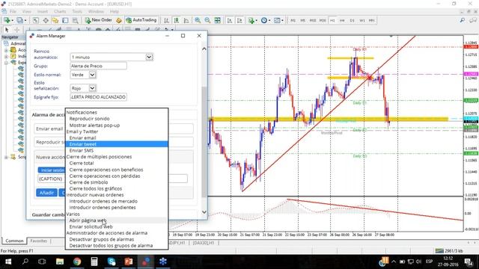
Task: Expand the first Navigator tree node
Action: tap(6, 50)
